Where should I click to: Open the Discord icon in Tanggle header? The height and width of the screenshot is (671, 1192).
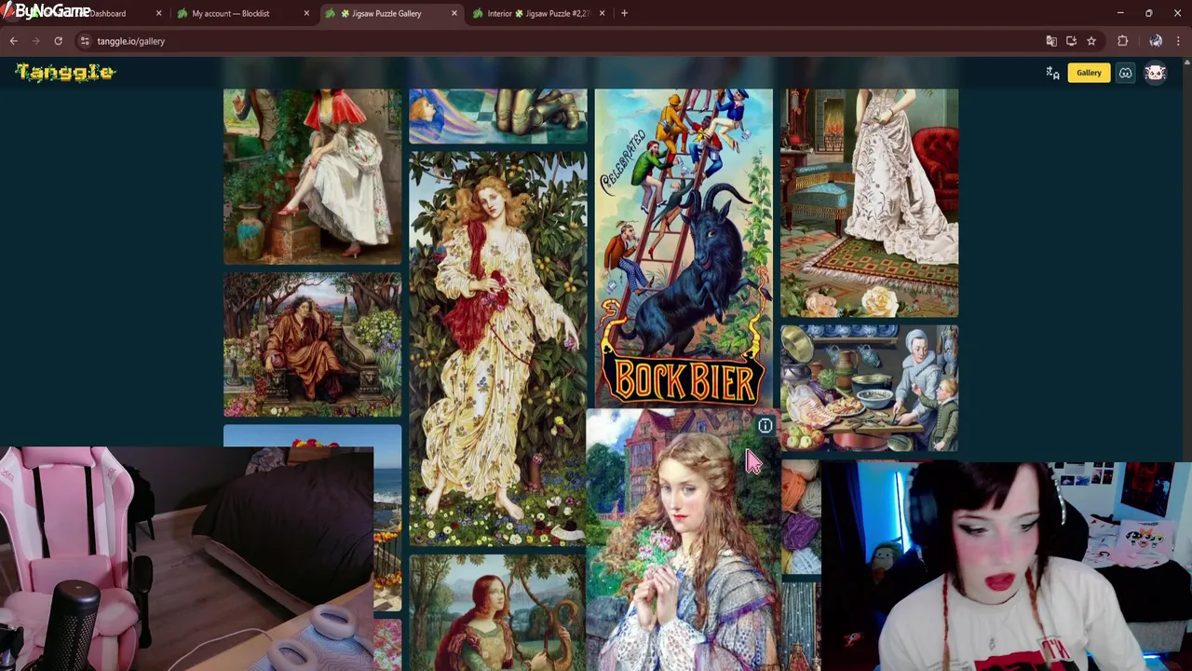point(1125,73)
